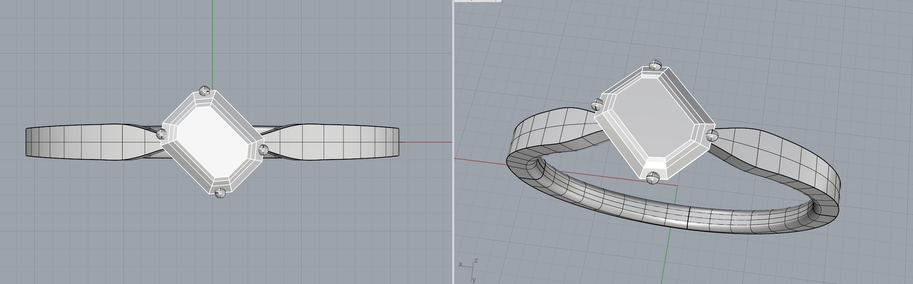The height and width of the screenshot is (284, 913).
Task: Click the divider between the two viewports
Action: pos(453,142)
